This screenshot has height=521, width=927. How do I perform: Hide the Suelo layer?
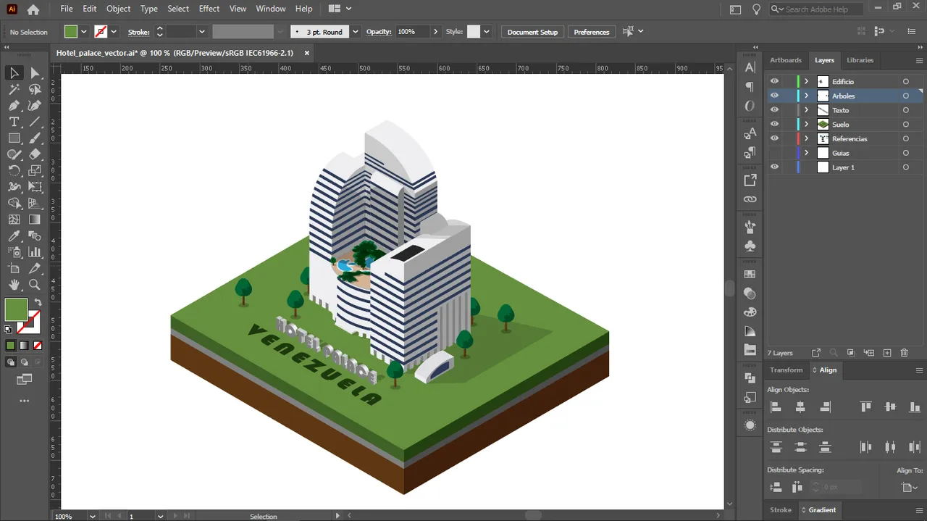click(774, 125)
